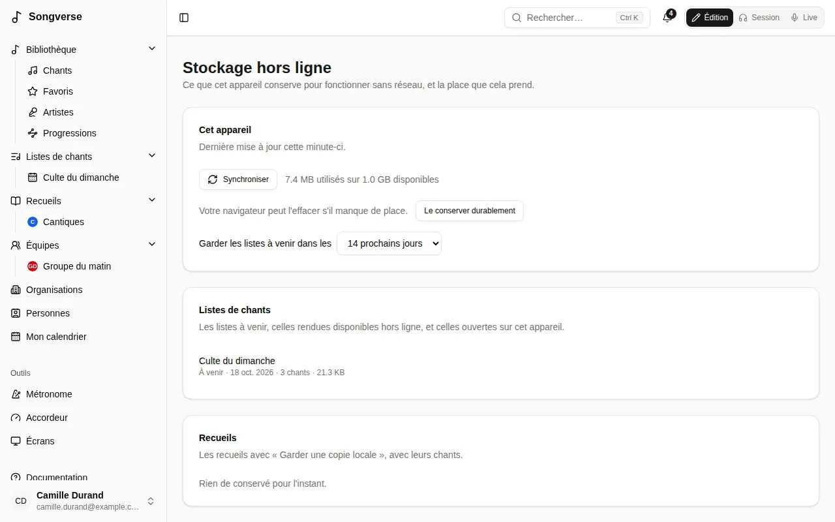Click the search magnifier icon
The height and width of the screenshot is (522, 835).
[x=516, y=18]
